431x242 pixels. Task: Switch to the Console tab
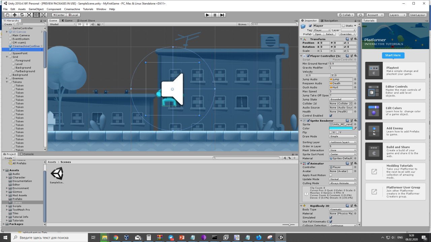coord(27,154)
